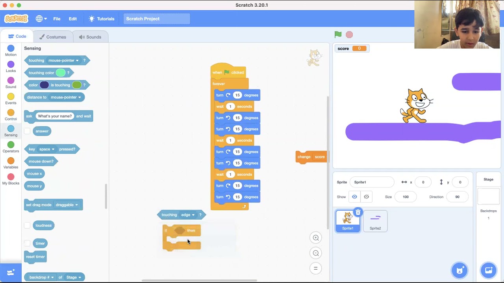Select the Motion block category
The height and width of the screenshot is (283, 504).
pos(11,51)
